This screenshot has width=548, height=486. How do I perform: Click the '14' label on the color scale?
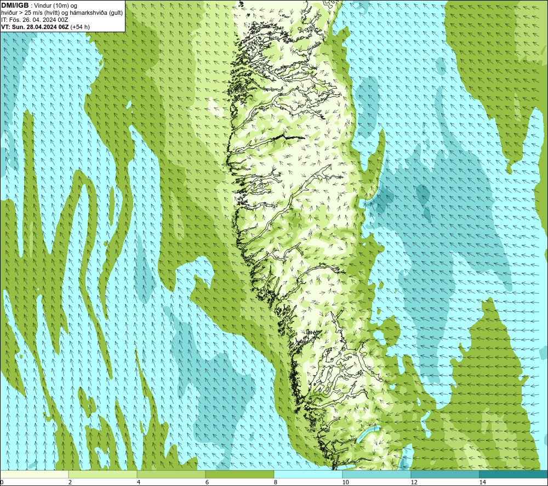(483, 482)
